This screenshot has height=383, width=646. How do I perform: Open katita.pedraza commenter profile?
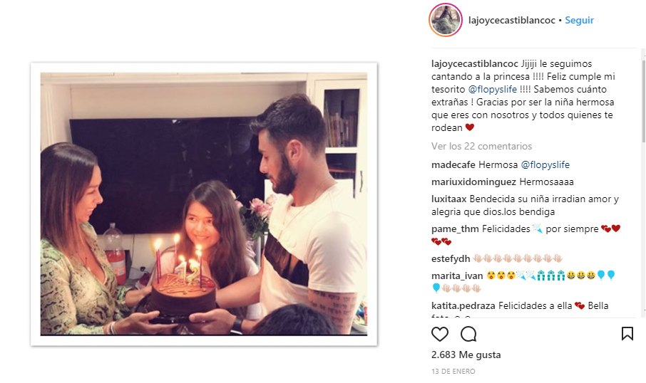tap(463, 305)
